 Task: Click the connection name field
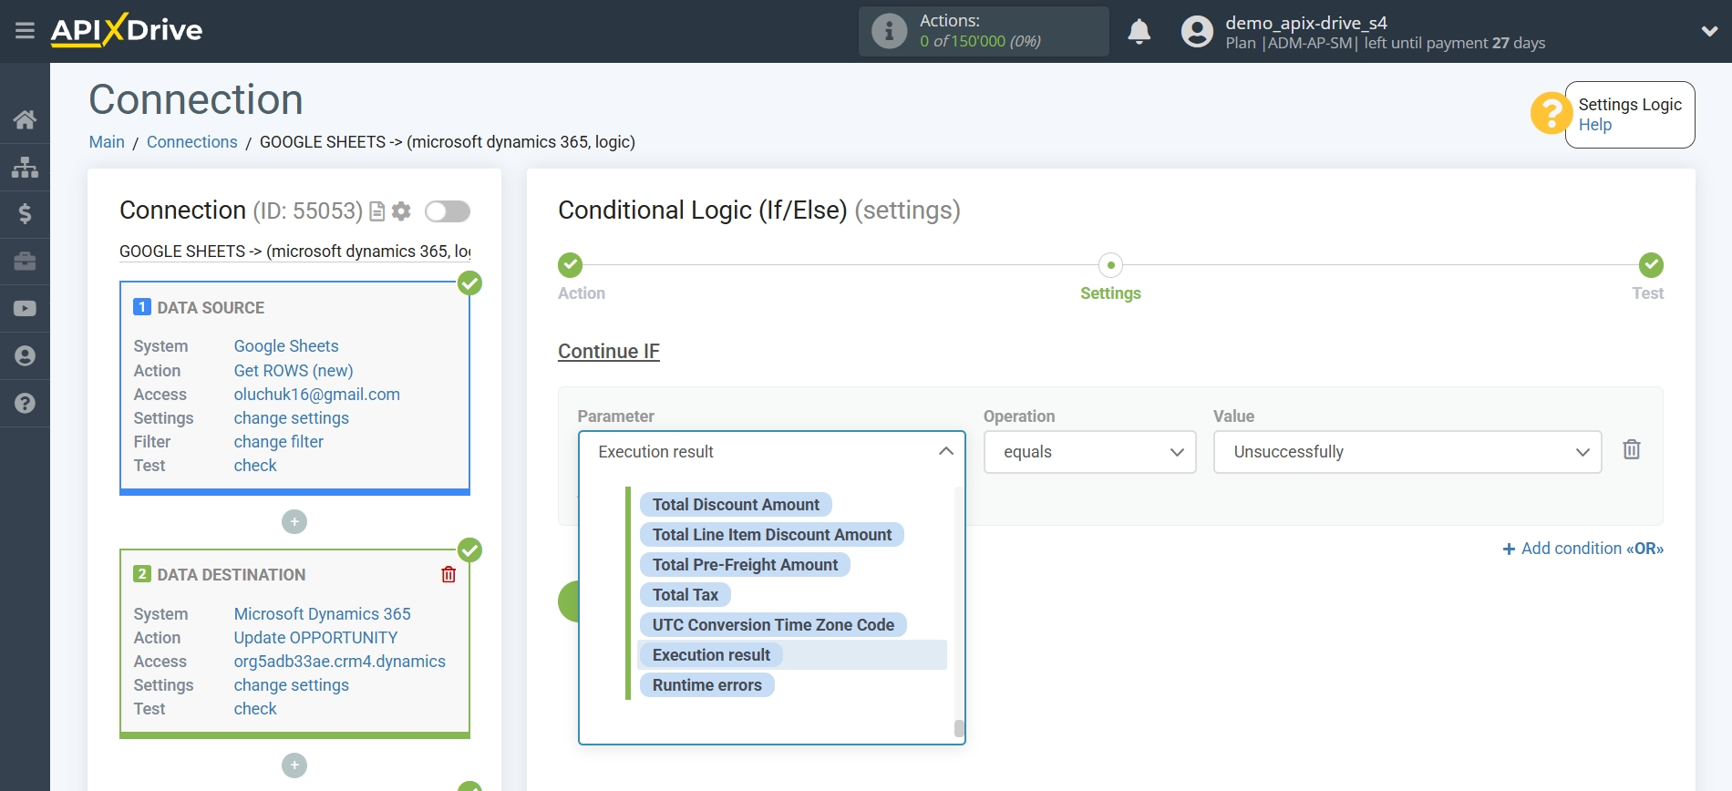pos(295,252)
